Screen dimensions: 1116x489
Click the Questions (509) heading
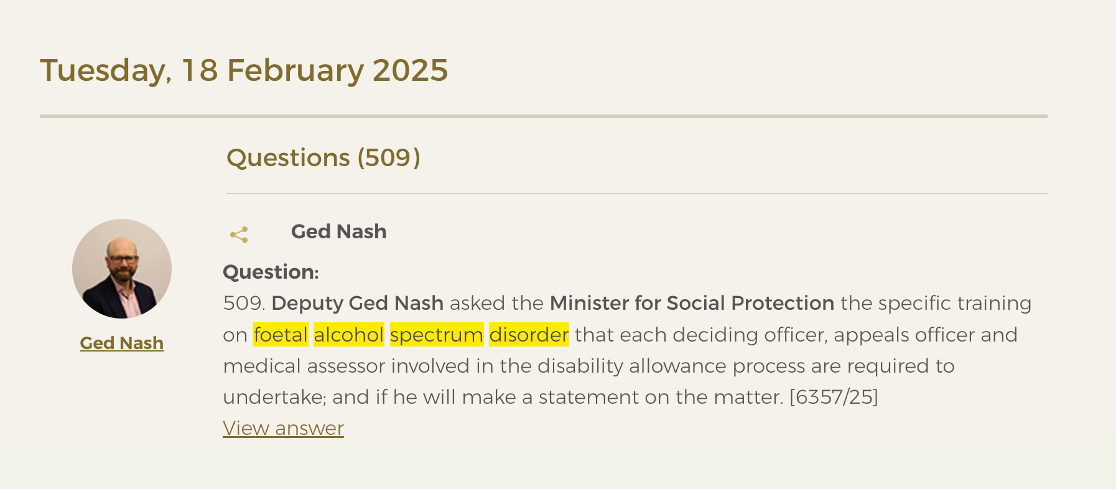(323, 157)
